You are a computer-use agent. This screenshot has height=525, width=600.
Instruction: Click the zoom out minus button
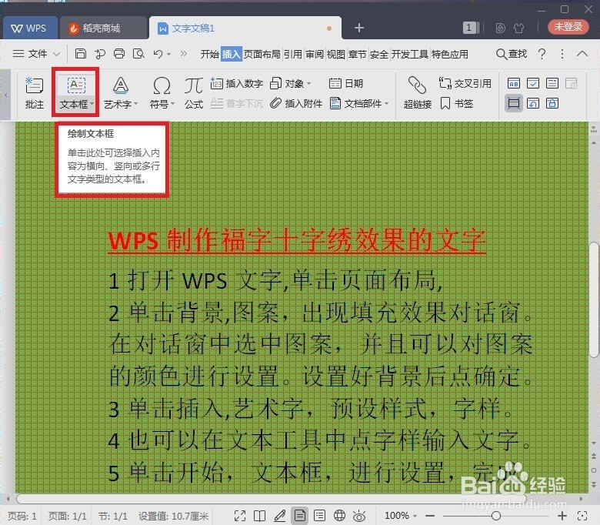coord(430,516)
